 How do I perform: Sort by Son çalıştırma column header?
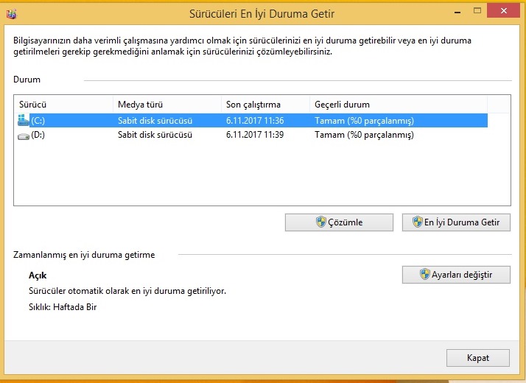pos(266,105)
